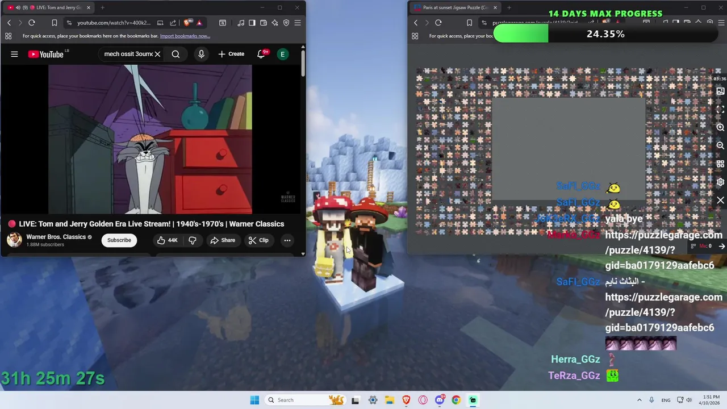Open YouTube guide hamburger menu
This screenshot has width=727, height=409.
14,54
